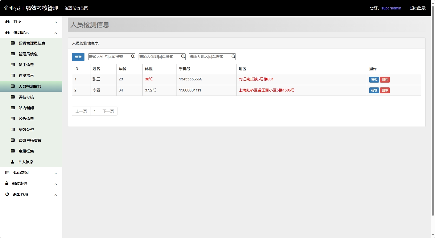Click the 企业员工绩效考核管理 title
This screenshot has height=238, width=435.
click(31, 8)
